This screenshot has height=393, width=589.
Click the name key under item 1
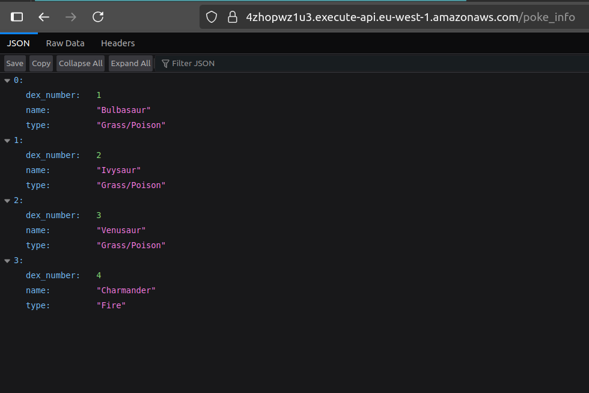click(x=38, y=170)
